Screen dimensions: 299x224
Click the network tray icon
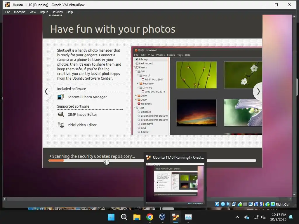256,217
